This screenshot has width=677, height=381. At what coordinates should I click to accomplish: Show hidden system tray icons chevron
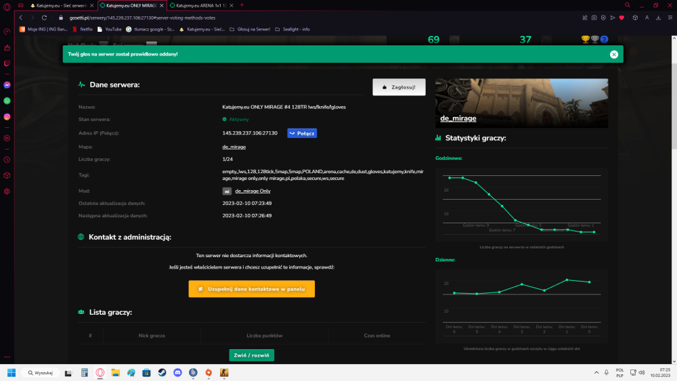tap(596, 373)
